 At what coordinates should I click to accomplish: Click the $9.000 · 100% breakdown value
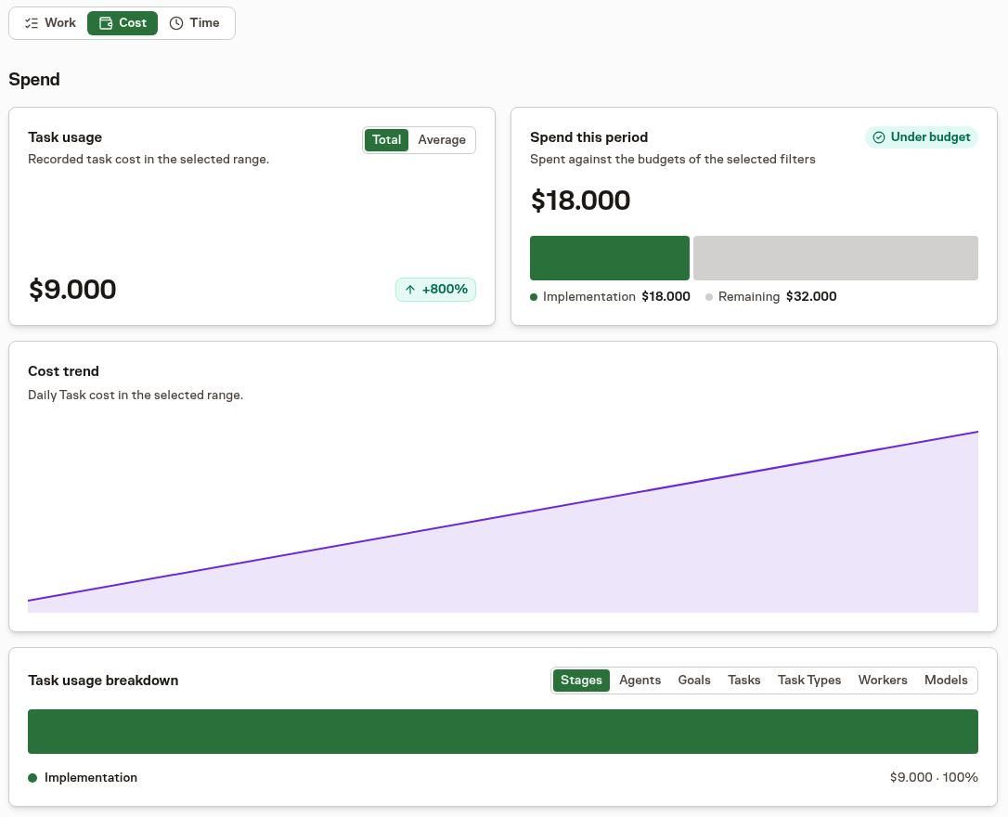(934, 777)
